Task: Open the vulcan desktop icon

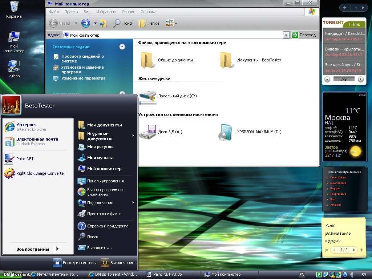Action: [14, 69]
